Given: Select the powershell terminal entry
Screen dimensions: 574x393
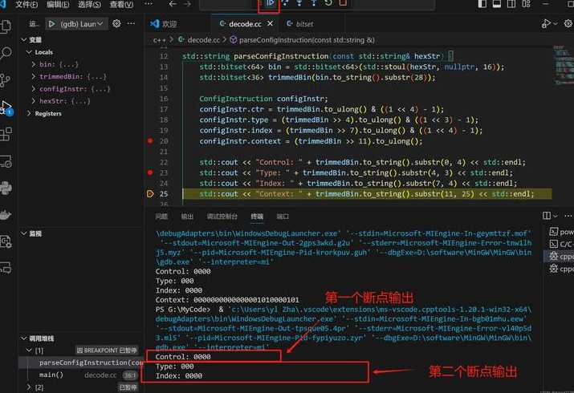Looking at the screenshot, I should point(561,232).
